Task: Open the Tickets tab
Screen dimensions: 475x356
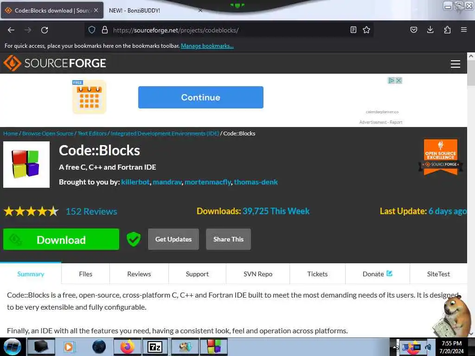Action: click(317, 273)
